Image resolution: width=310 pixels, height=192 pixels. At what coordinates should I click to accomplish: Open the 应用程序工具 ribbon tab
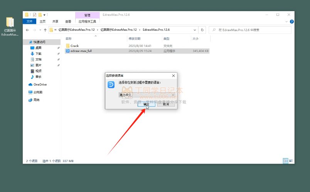pos(88,21)
